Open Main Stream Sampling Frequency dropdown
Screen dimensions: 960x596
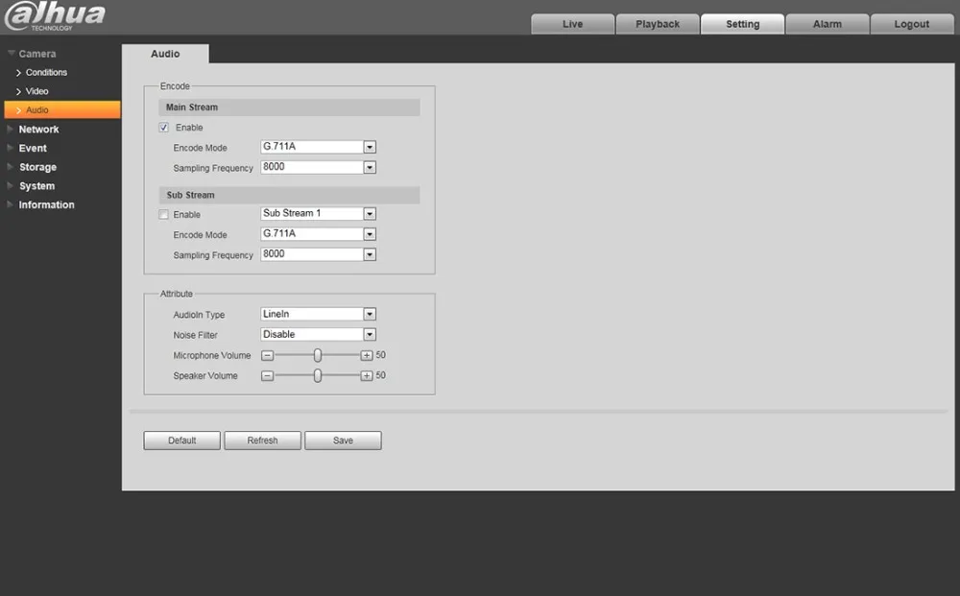click(319, 167)
